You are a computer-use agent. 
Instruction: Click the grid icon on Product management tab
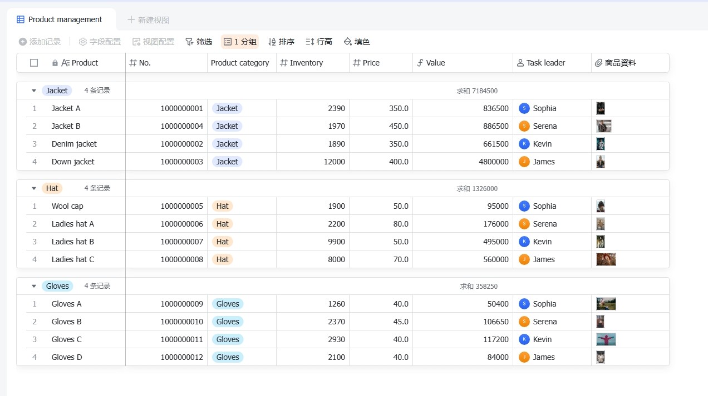click(21, 19)
